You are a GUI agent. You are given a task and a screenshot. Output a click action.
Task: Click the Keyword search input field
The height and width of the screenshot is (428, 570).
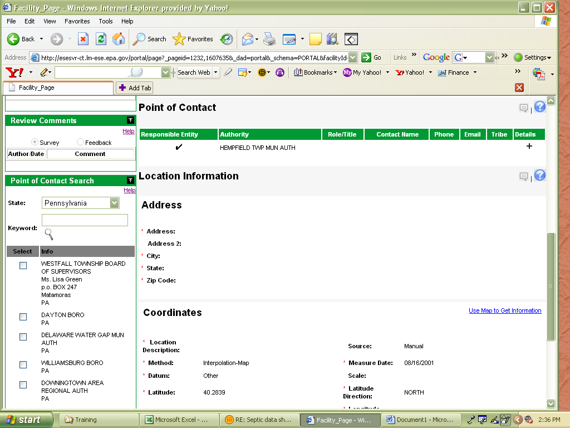pyautogui.click(x=85, y=220)
